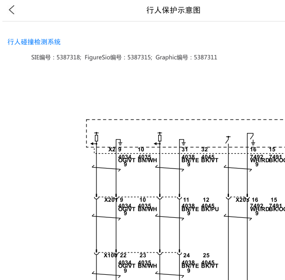Click pin number 32 on the diagram
285x280 pixels.
tap(204, 149)
